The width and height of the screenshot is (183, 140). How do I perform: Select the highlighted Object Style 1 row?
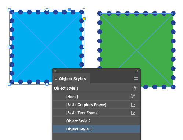click(96, 129)
